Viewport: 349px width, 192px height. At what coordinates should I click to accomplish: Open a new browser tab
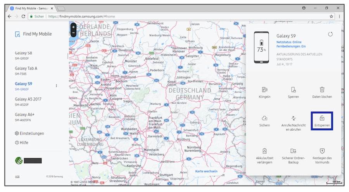point(61,9)
